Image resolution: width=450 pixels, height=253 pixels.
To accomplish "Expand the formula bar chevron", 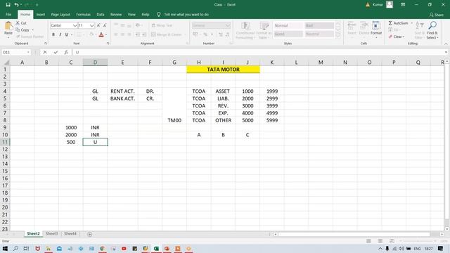I will pos(446,52).
